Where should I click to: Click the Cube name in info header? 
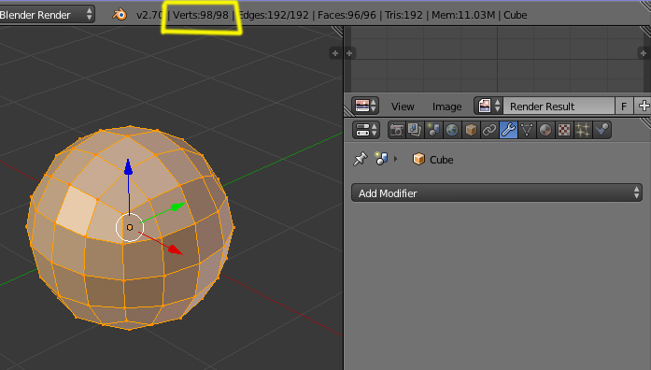click(x=516, y=15)
